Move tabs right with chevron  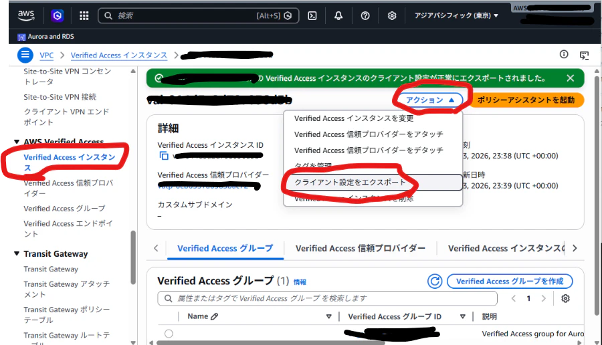coord(575,248)
